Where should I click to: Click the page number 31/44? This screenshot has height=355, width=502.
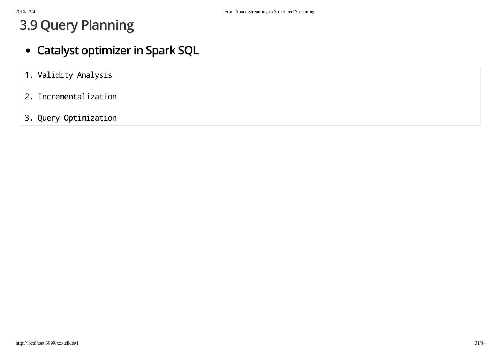coord(480,343)
